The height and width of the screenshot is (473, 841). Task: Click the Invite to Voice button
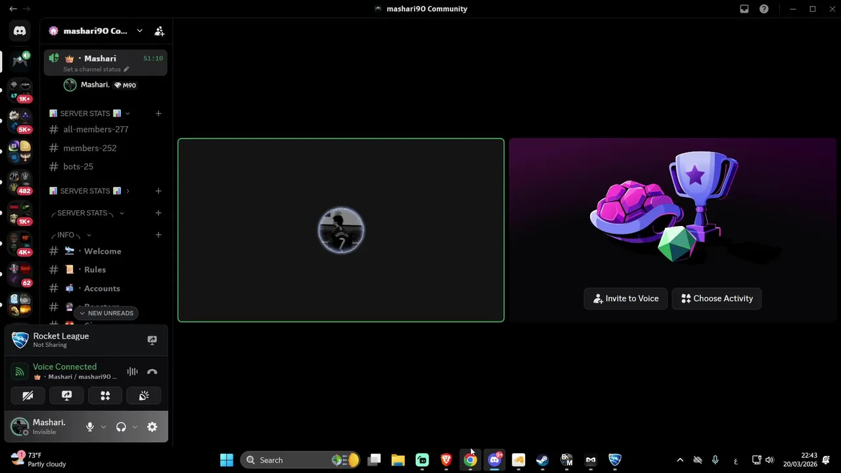click(625, 298)
